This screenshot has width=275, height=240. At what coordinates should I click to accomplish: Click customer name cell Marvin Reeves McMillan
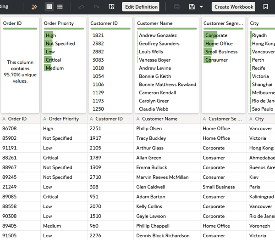point(162,177)
